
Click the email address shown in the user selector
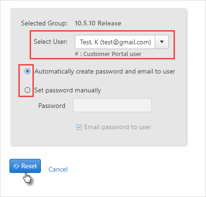pyautogui.click(x=126, y=42)
